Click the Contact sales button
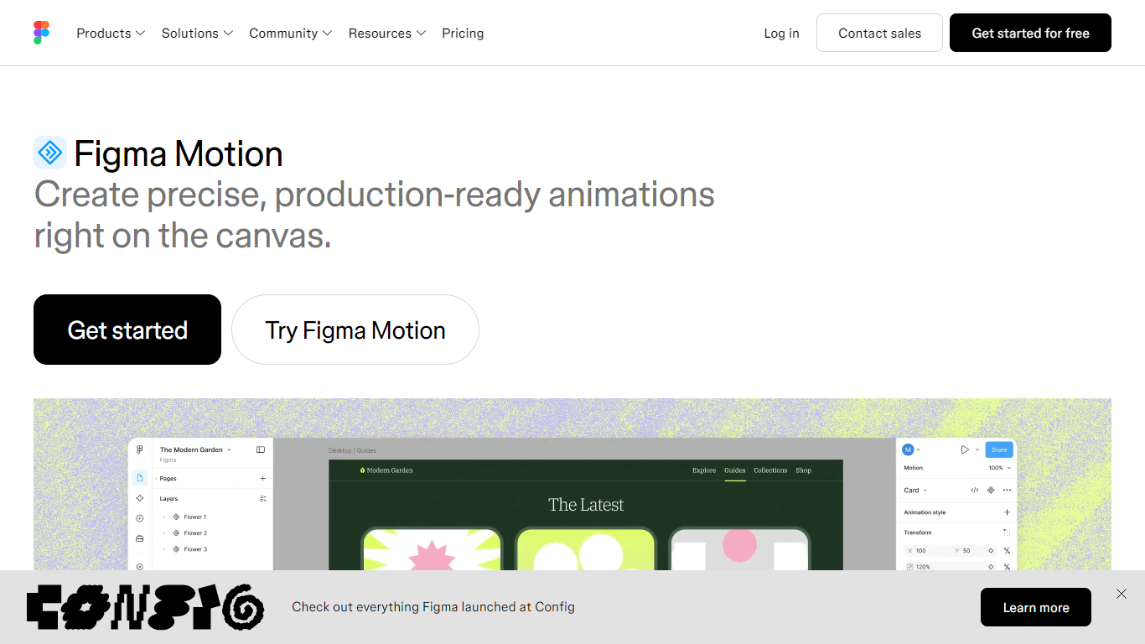The image size is (1145, 644). (879, 33)
